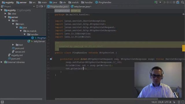The width and height of the screenshot is (185, 104).
Task: Select PingHandler class in project tree
Action: tap(39, 38)
